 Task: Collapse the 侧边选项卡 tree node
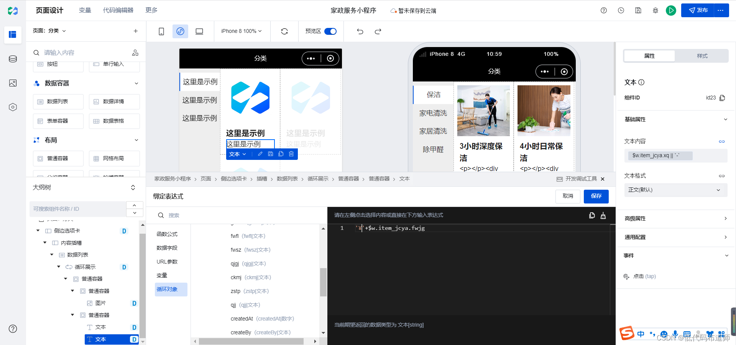coord(38,231)
